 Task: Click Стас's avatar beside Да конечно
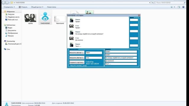(x=71, y=39)
